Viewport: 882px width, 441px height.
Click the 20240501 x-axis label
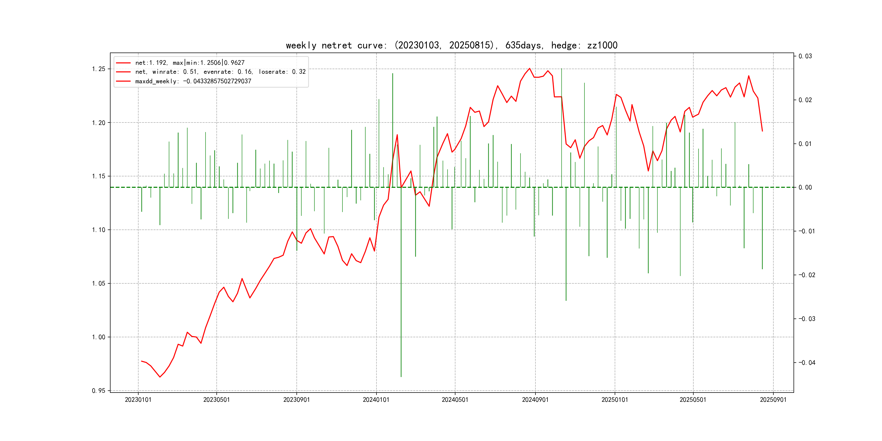[x=455, y=400]
